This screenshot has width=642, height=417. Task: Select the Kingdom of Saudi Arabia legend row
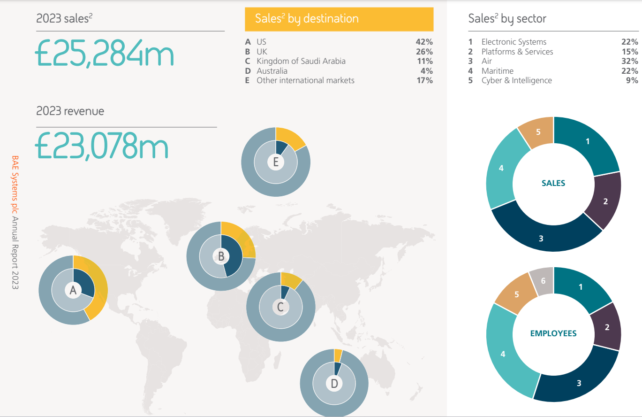click(301, 61)
